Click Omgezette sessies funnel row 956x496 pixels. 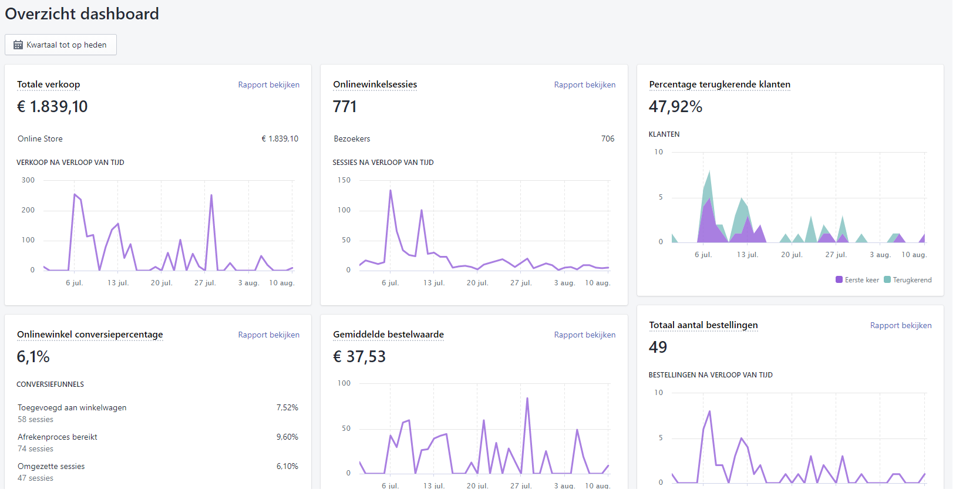(x=158, y=472)
